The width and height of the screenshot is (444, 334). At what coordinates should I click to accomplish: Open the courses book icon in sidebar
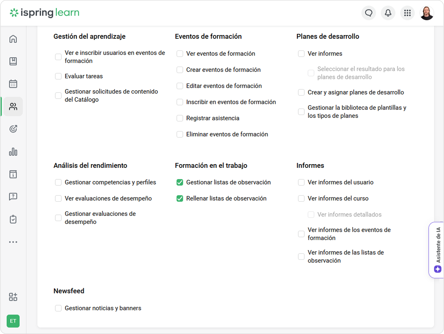tap(13, 61)
